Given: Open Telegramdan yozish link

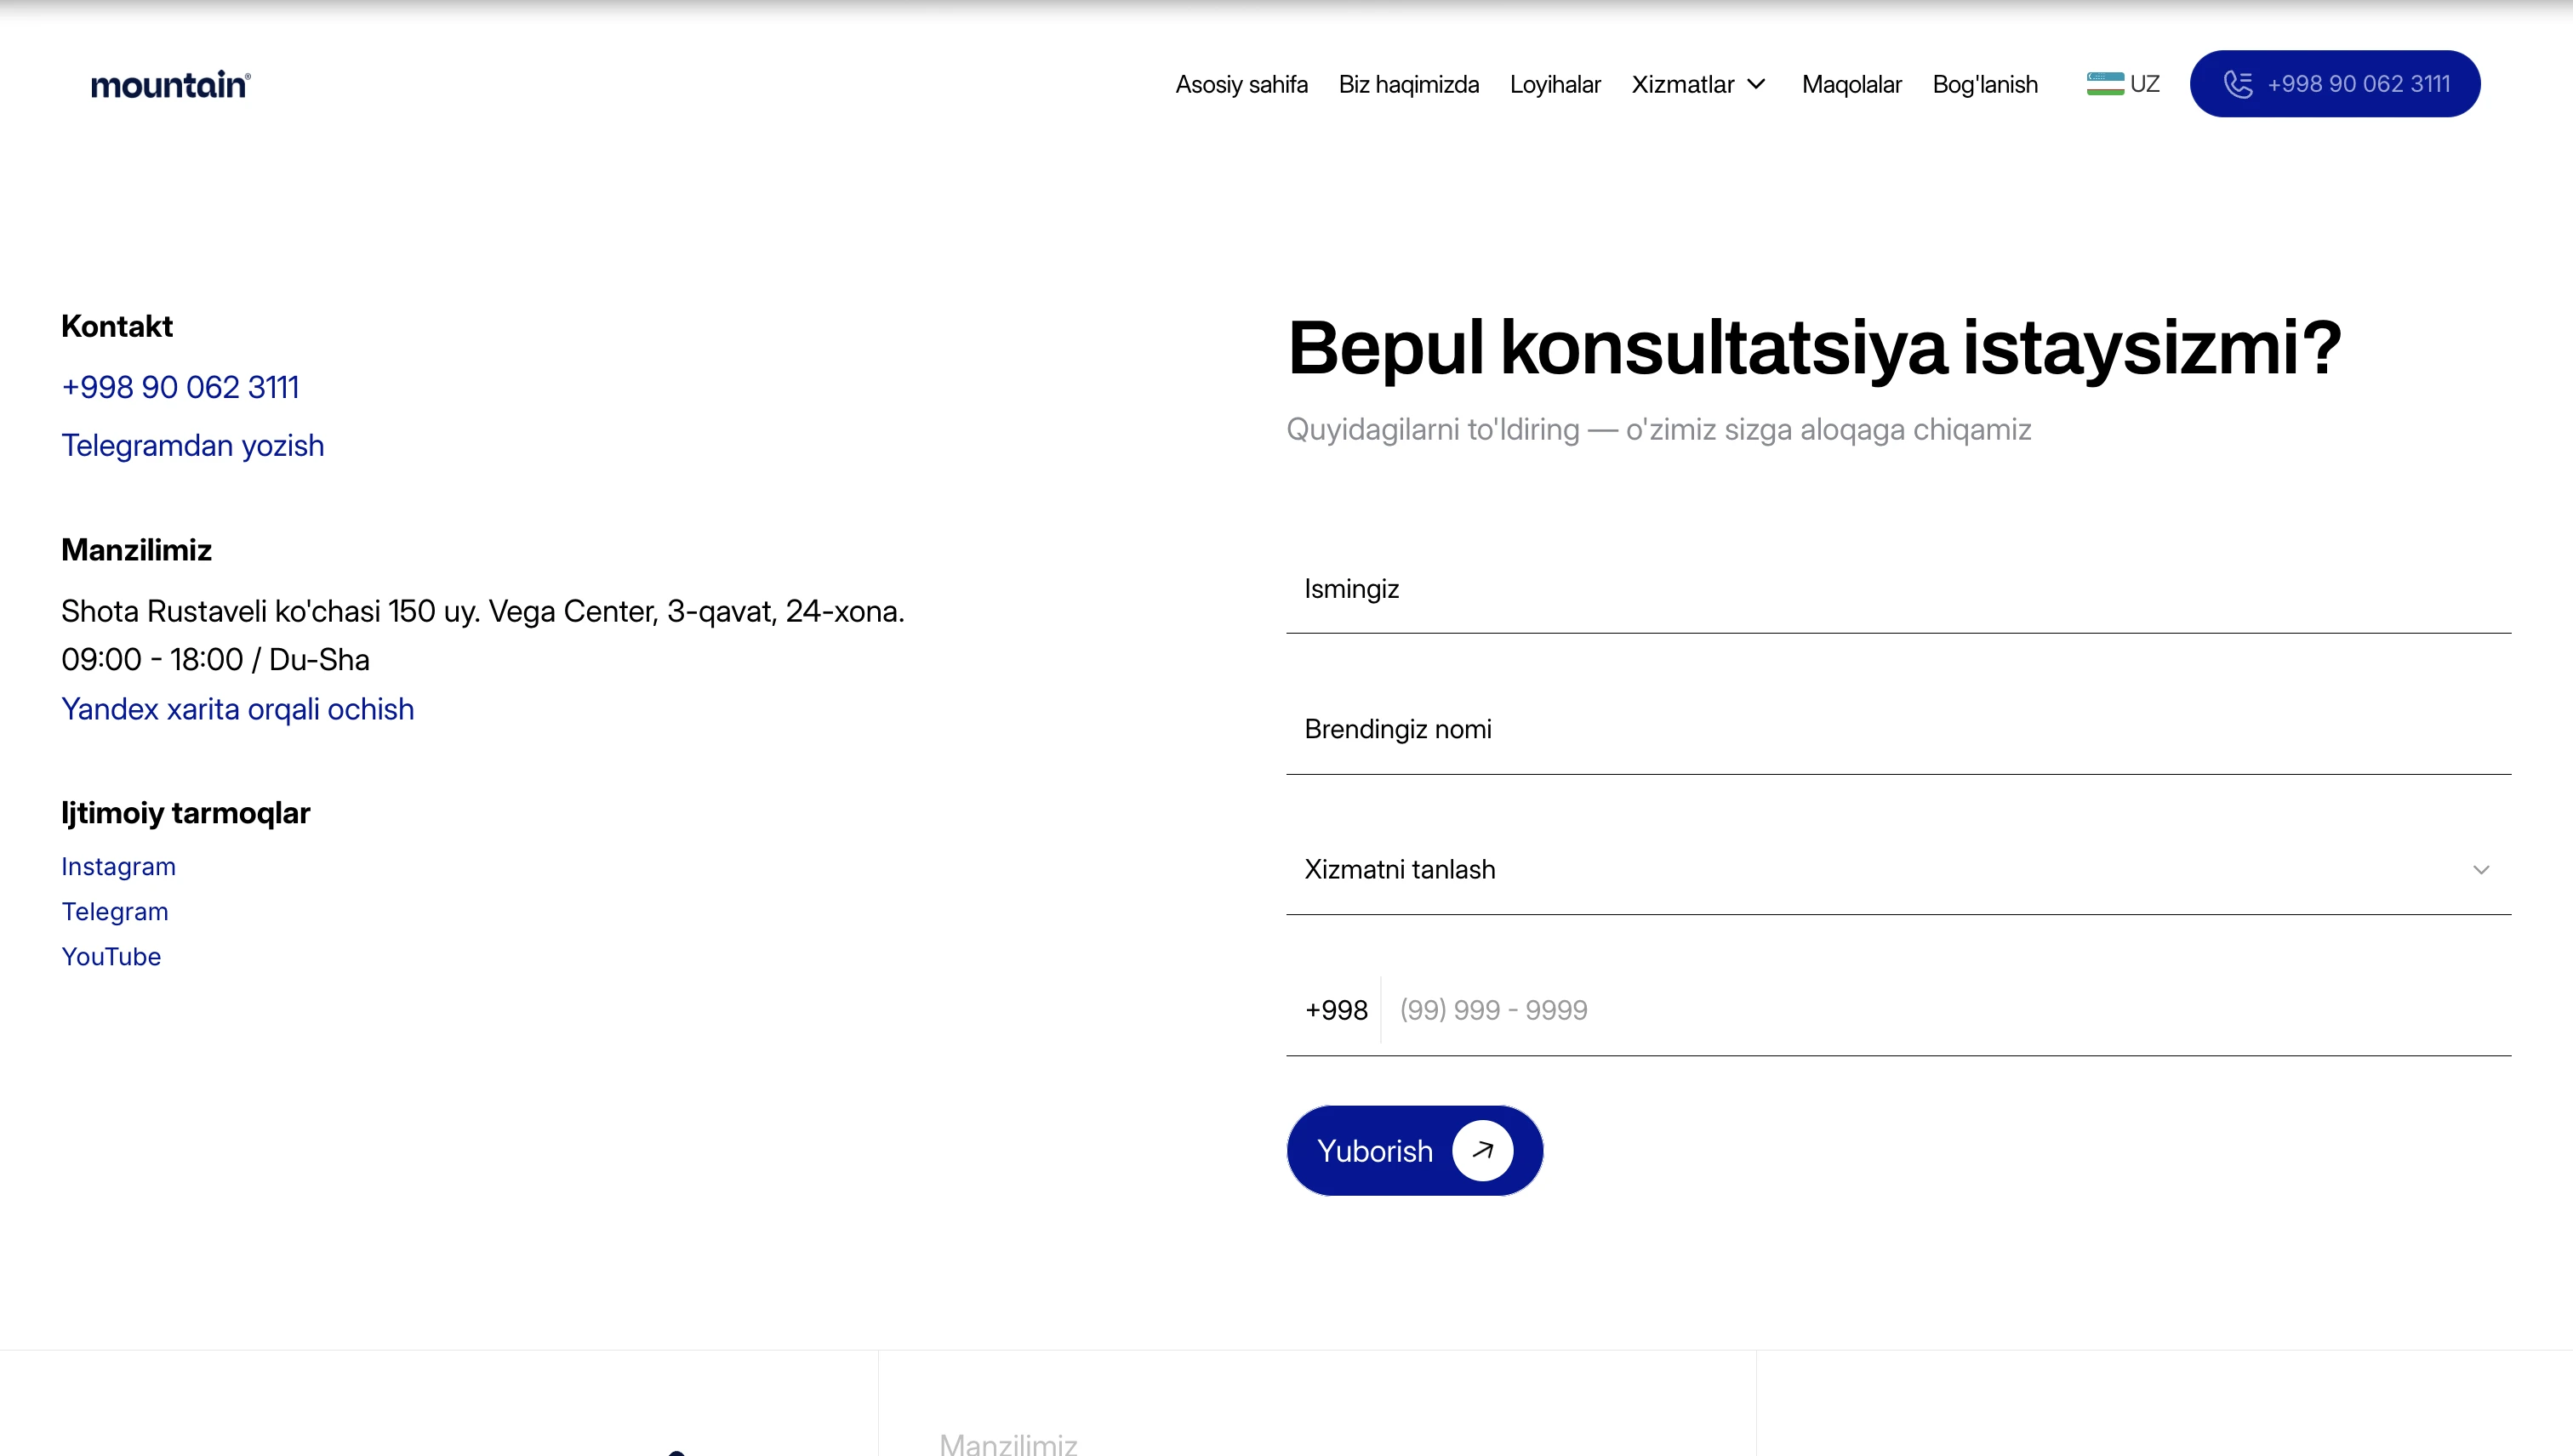Looking at the screenshot, I should click(x=193, y=445).
